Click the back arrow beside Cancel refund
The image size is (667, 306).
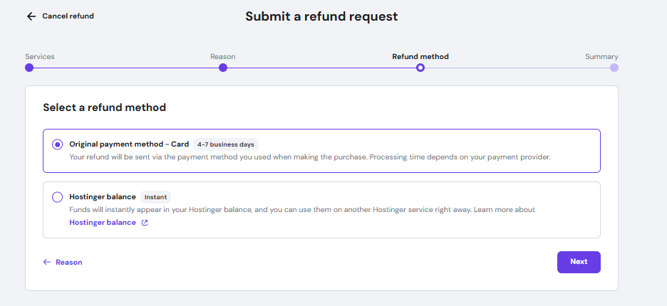(31, 16)
